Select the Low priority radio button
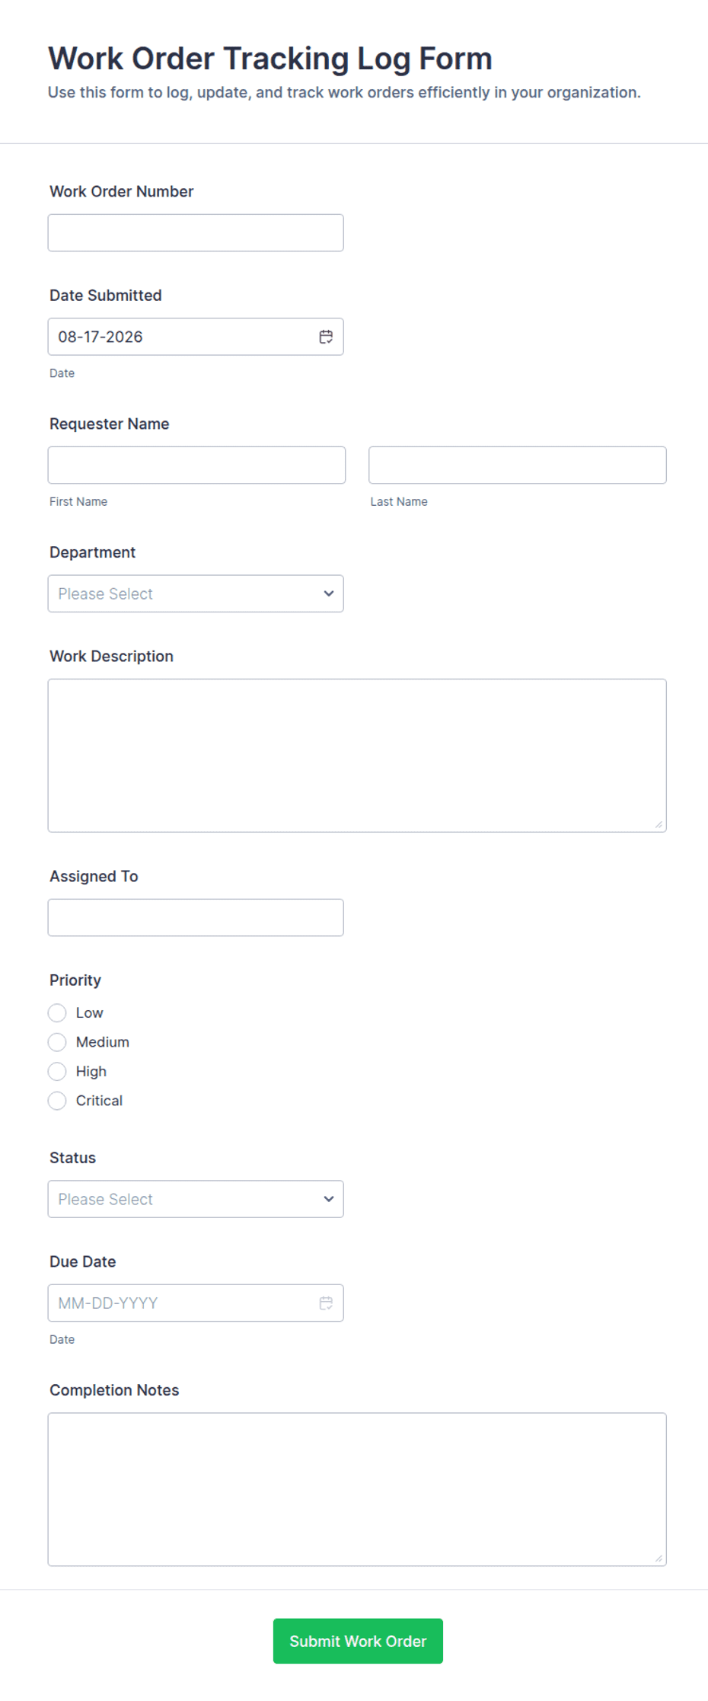Viewport: 708px width, 1701px height. [x=57, y=1012]
